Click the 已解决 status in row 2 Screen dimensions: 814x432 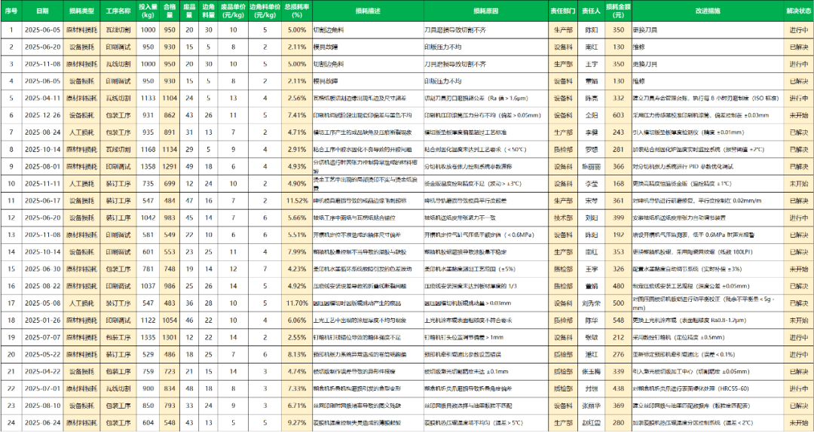[799, 47]
